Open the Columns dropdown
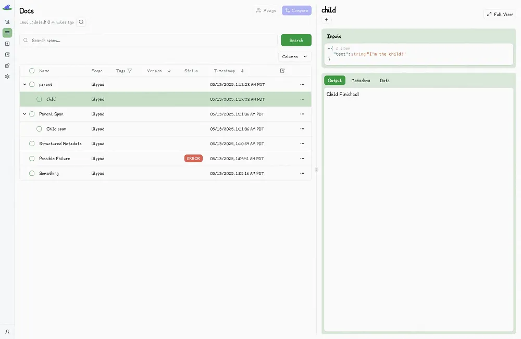 tap(294, 57)
